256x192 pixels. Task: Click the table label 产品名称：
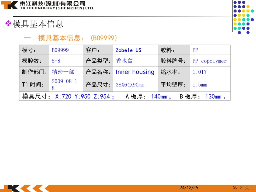click(x=98, y=72)
